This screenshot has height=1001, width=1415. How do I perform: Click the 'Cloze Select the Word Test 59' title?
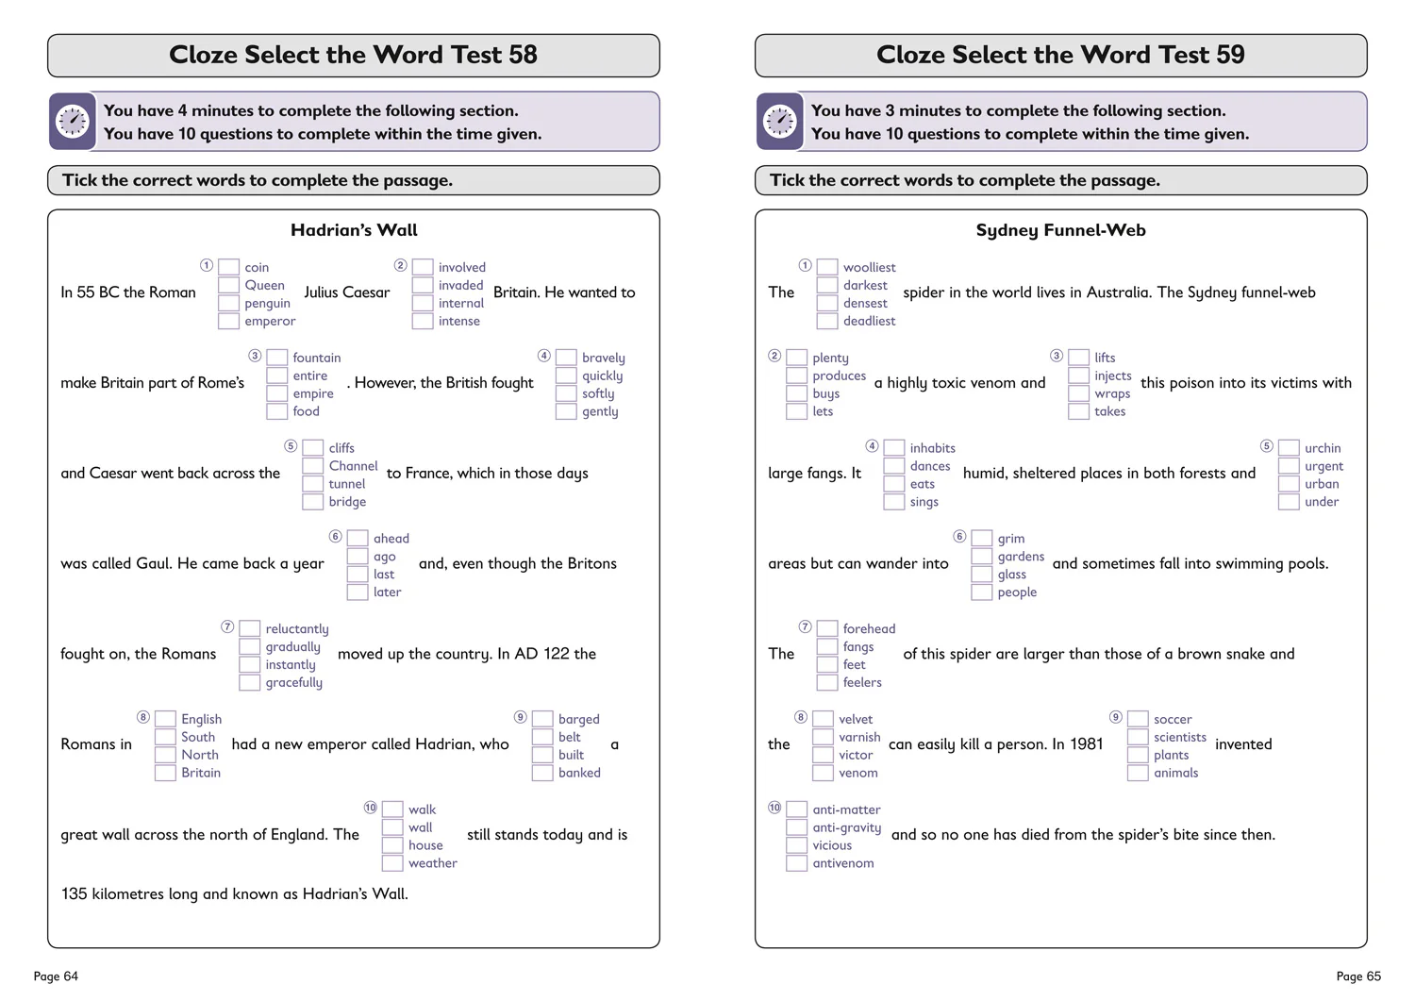click(1061, 55)
